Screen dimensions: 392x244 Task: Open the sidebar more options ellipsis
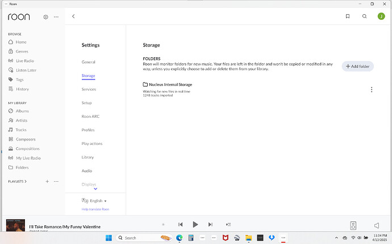pos(56,17)
